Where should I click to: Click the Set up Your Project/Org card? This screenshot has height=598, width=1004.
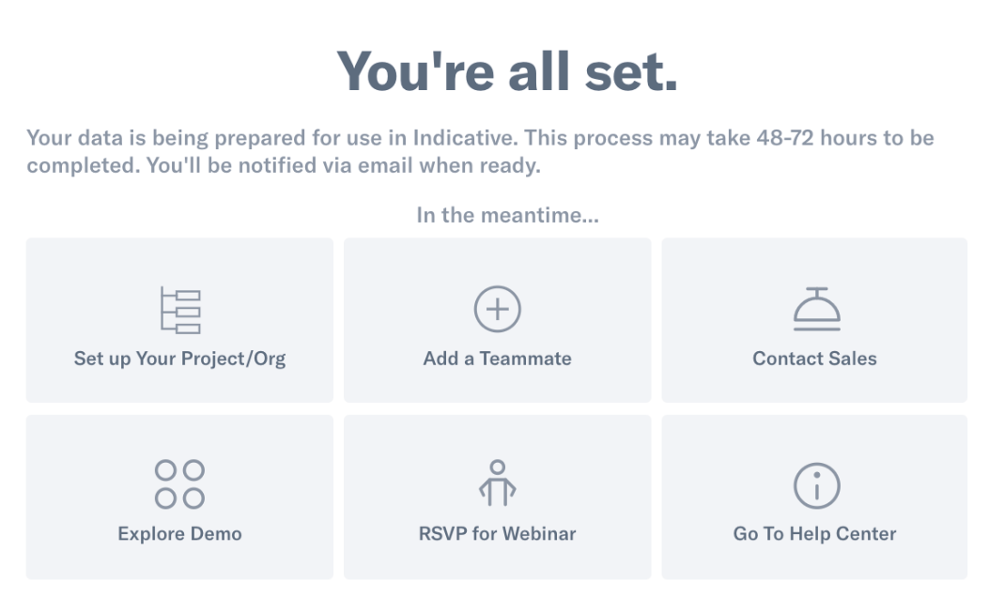[180, 320]
